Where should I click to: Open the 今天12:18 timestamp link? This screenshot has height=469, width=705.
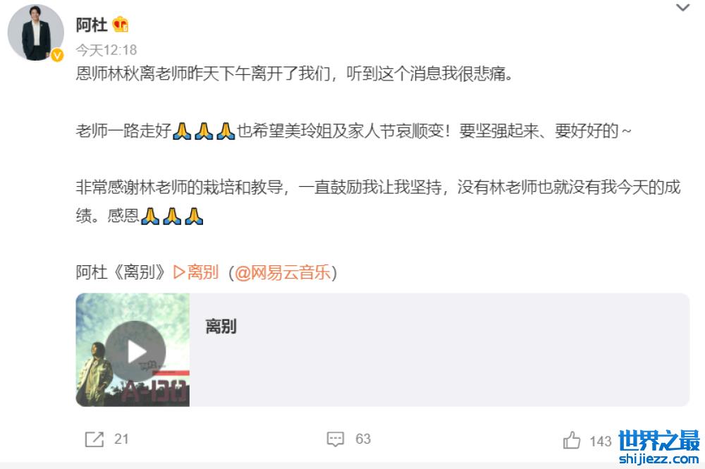tap(106, 49)
